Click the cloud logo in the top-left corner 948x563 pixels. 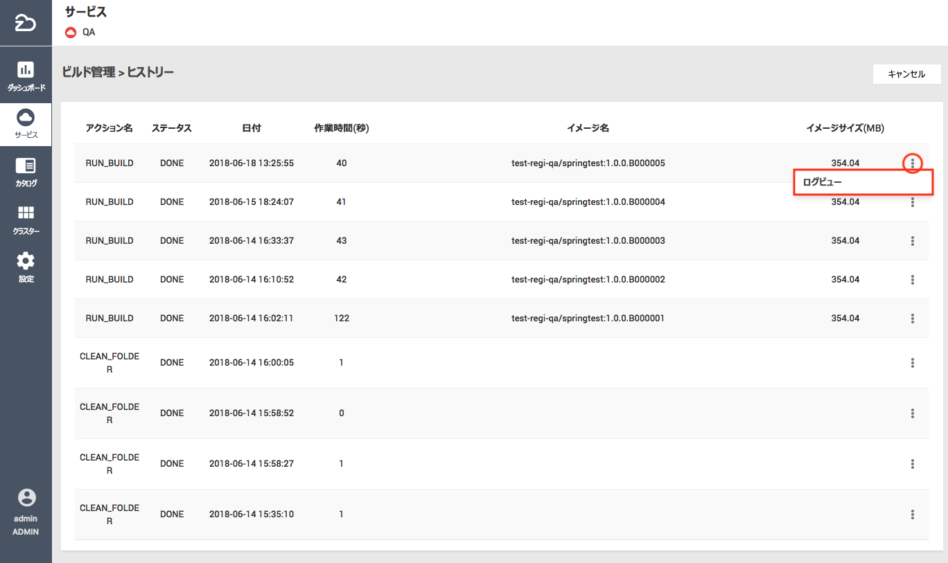coord(26,24)
